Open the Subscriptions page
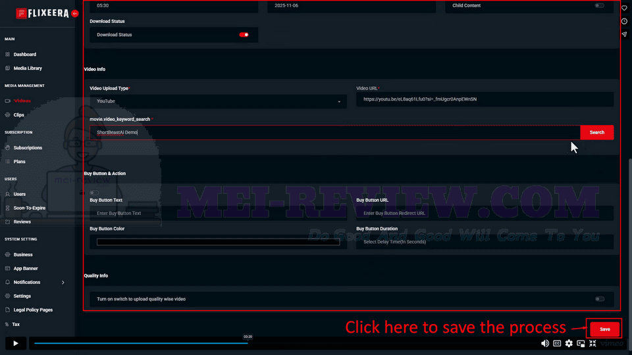The width and height of the screenshot is (632, 355). click(28, 148)
